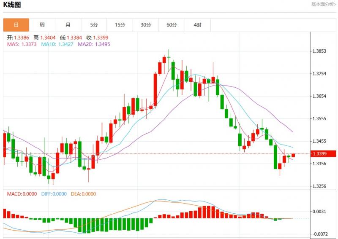Screen dimensions: 338x239
Task: Open the 基本面分析 link
Action: pos(323,4)
